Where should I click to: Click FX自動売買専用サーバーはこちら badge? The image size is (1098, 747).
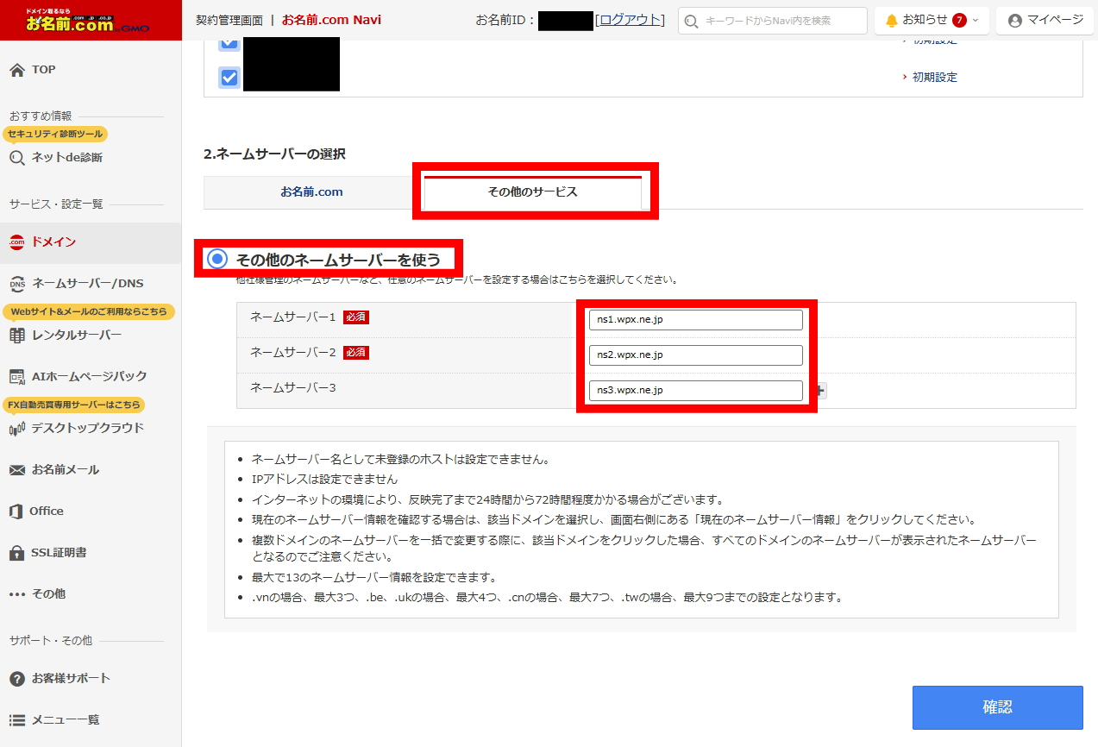tap(73, 405)
